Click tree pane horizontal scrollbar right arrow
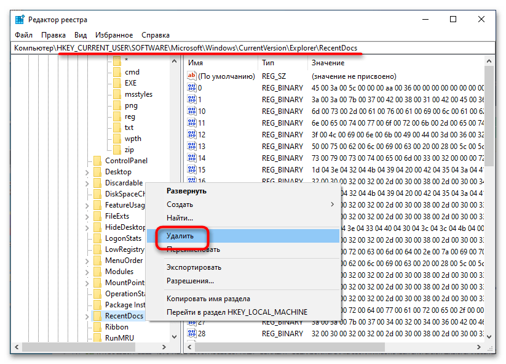This screenshot has width=506, height=364. [164, 347]
